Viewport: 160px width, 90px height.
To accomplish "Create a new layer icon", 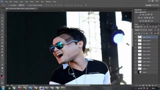I will [x=153, y=85].
